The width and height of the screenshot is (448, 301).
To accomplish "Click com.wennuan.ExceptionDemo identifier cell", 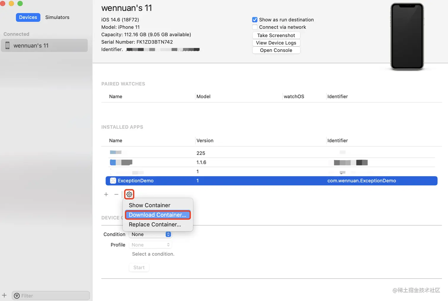I will pos(361,181).
